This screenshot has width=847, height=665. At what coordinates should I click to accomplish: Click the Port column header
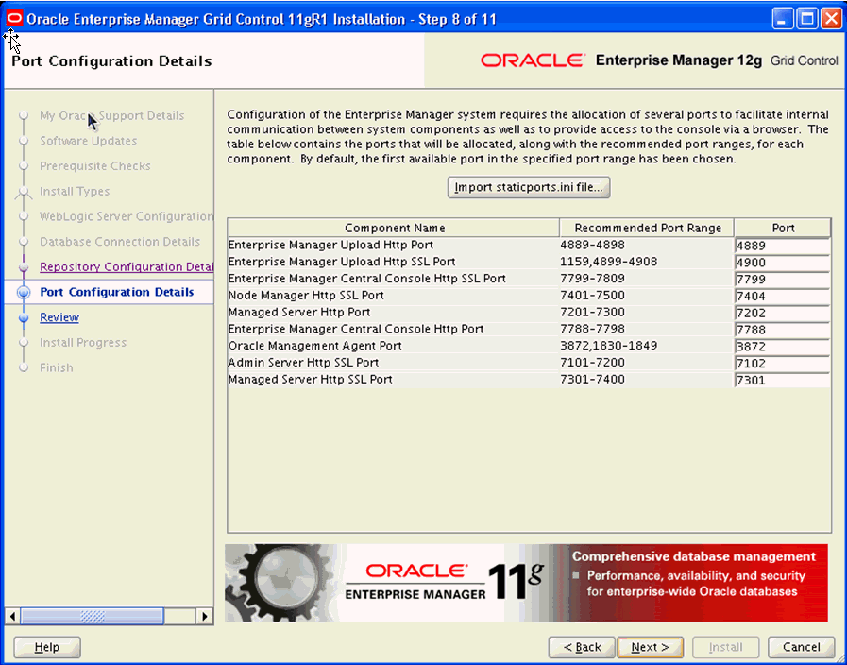[783, 228]
